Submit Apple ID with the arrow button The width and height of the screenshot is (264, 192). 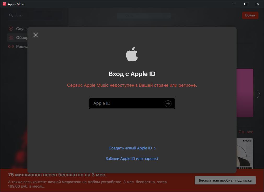tap(168, 104)
